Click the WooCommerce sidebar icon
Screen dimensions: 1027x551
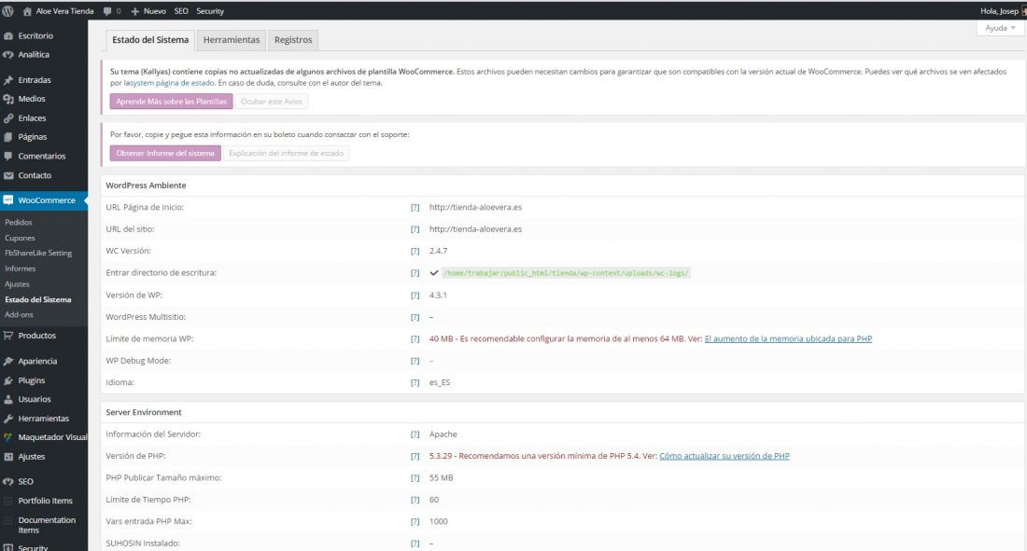pyautogui.click(x=8, y=200)
